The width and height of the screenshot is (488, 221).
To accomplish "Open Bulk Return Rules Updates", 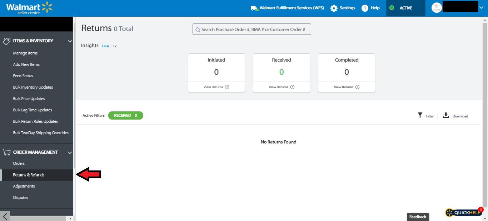I will click(35, 121).
